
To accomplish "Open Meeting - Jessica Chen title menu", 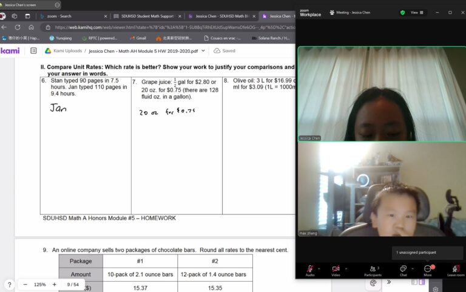I will [x=350, y=13].
